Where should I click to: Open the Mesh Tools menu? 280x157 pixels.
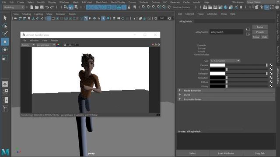click(101, 2)
